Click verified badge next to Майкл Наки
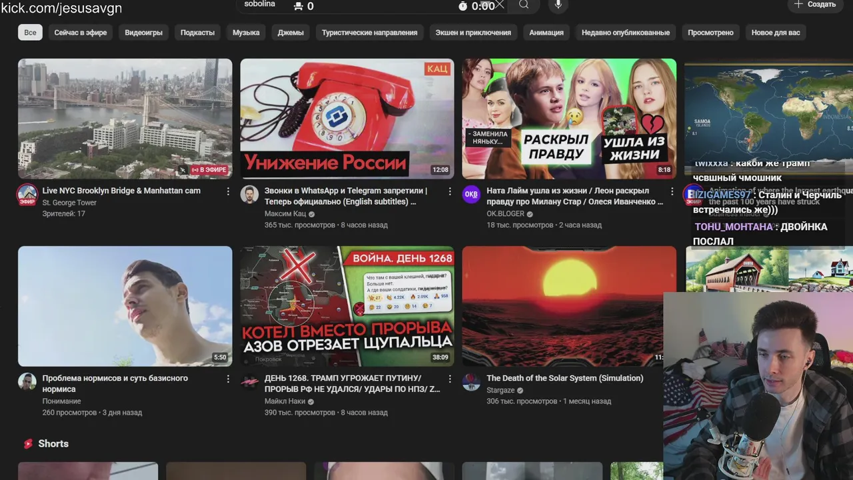This screenshot has height=480, width=853. [x=311, y=402]
